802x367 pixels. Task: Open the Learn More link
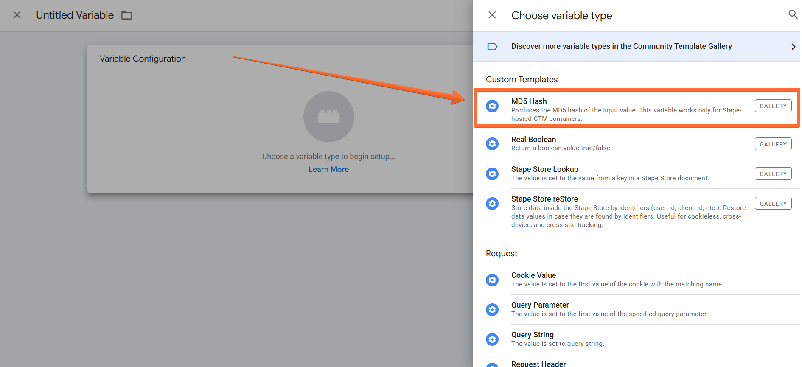(328, 169)
